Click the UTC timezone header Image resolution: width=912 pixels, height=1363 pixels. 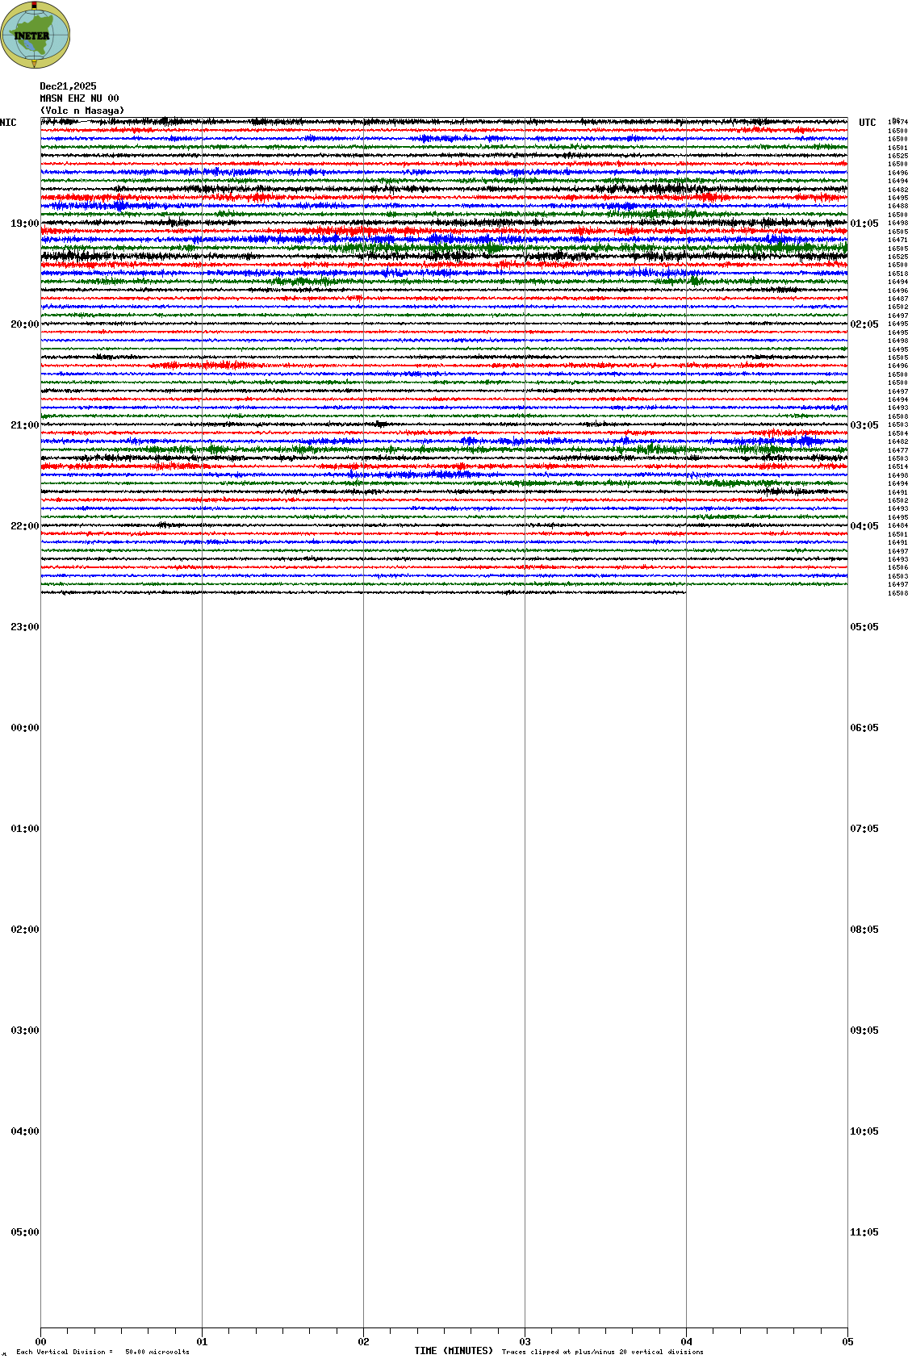tap(867, 123)
